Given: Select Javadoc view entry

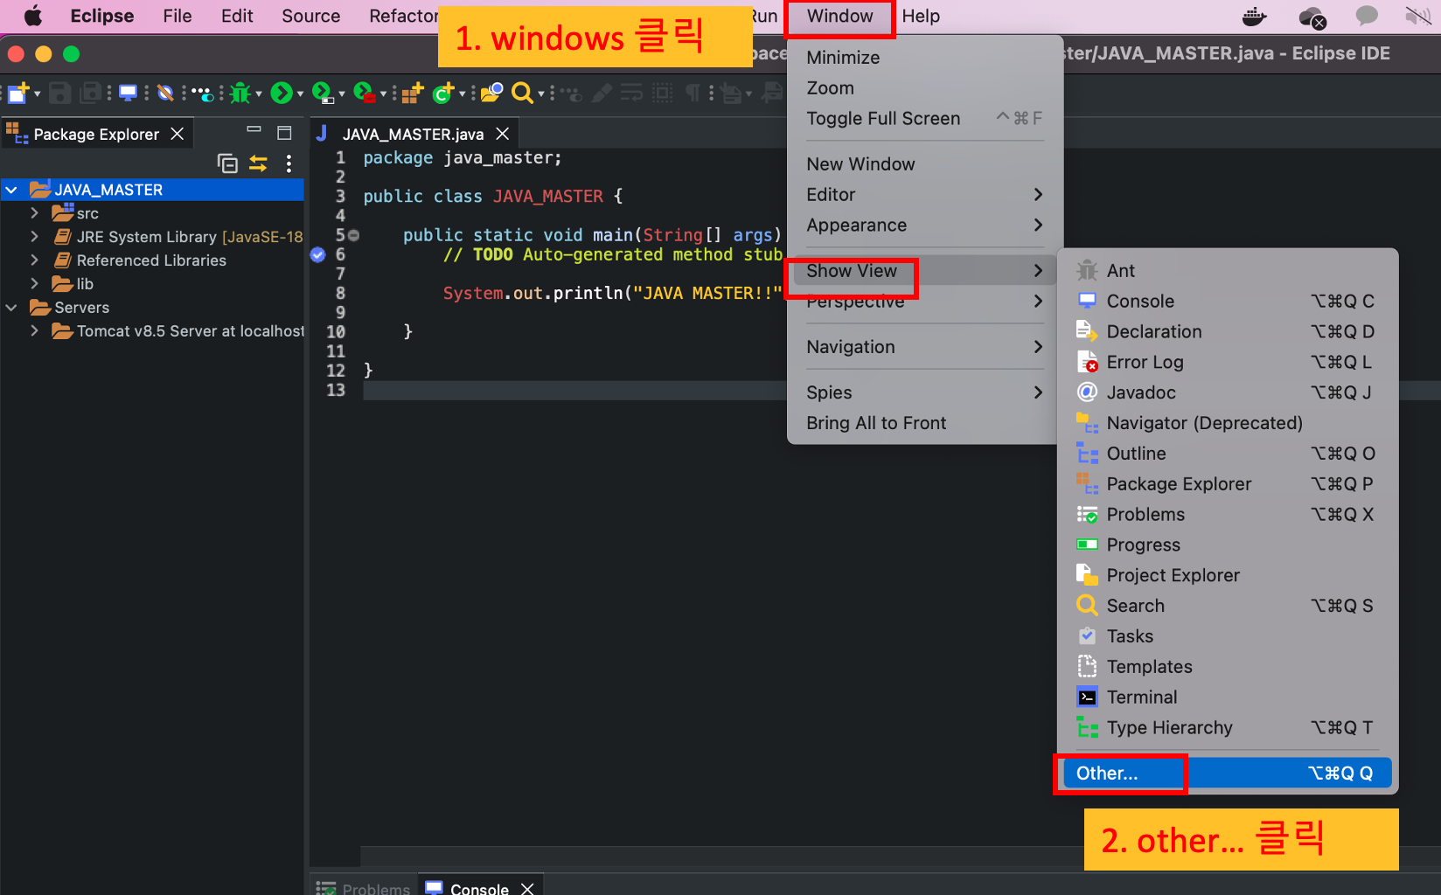Looking at the screenshot, I should [1228, 392].
